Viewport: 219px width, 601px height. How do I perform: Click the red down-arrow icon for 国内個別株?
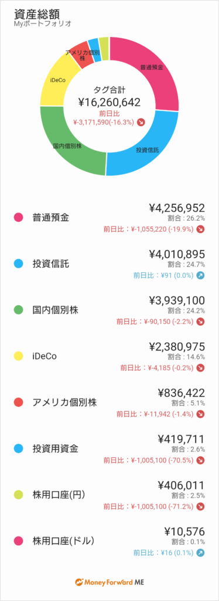click(201, 322)
